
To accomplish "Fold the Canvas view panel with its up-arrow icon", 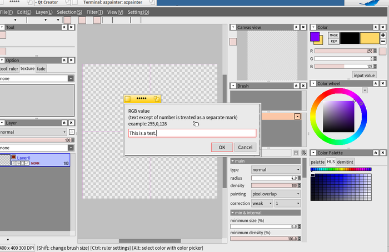I will (296, 27).
